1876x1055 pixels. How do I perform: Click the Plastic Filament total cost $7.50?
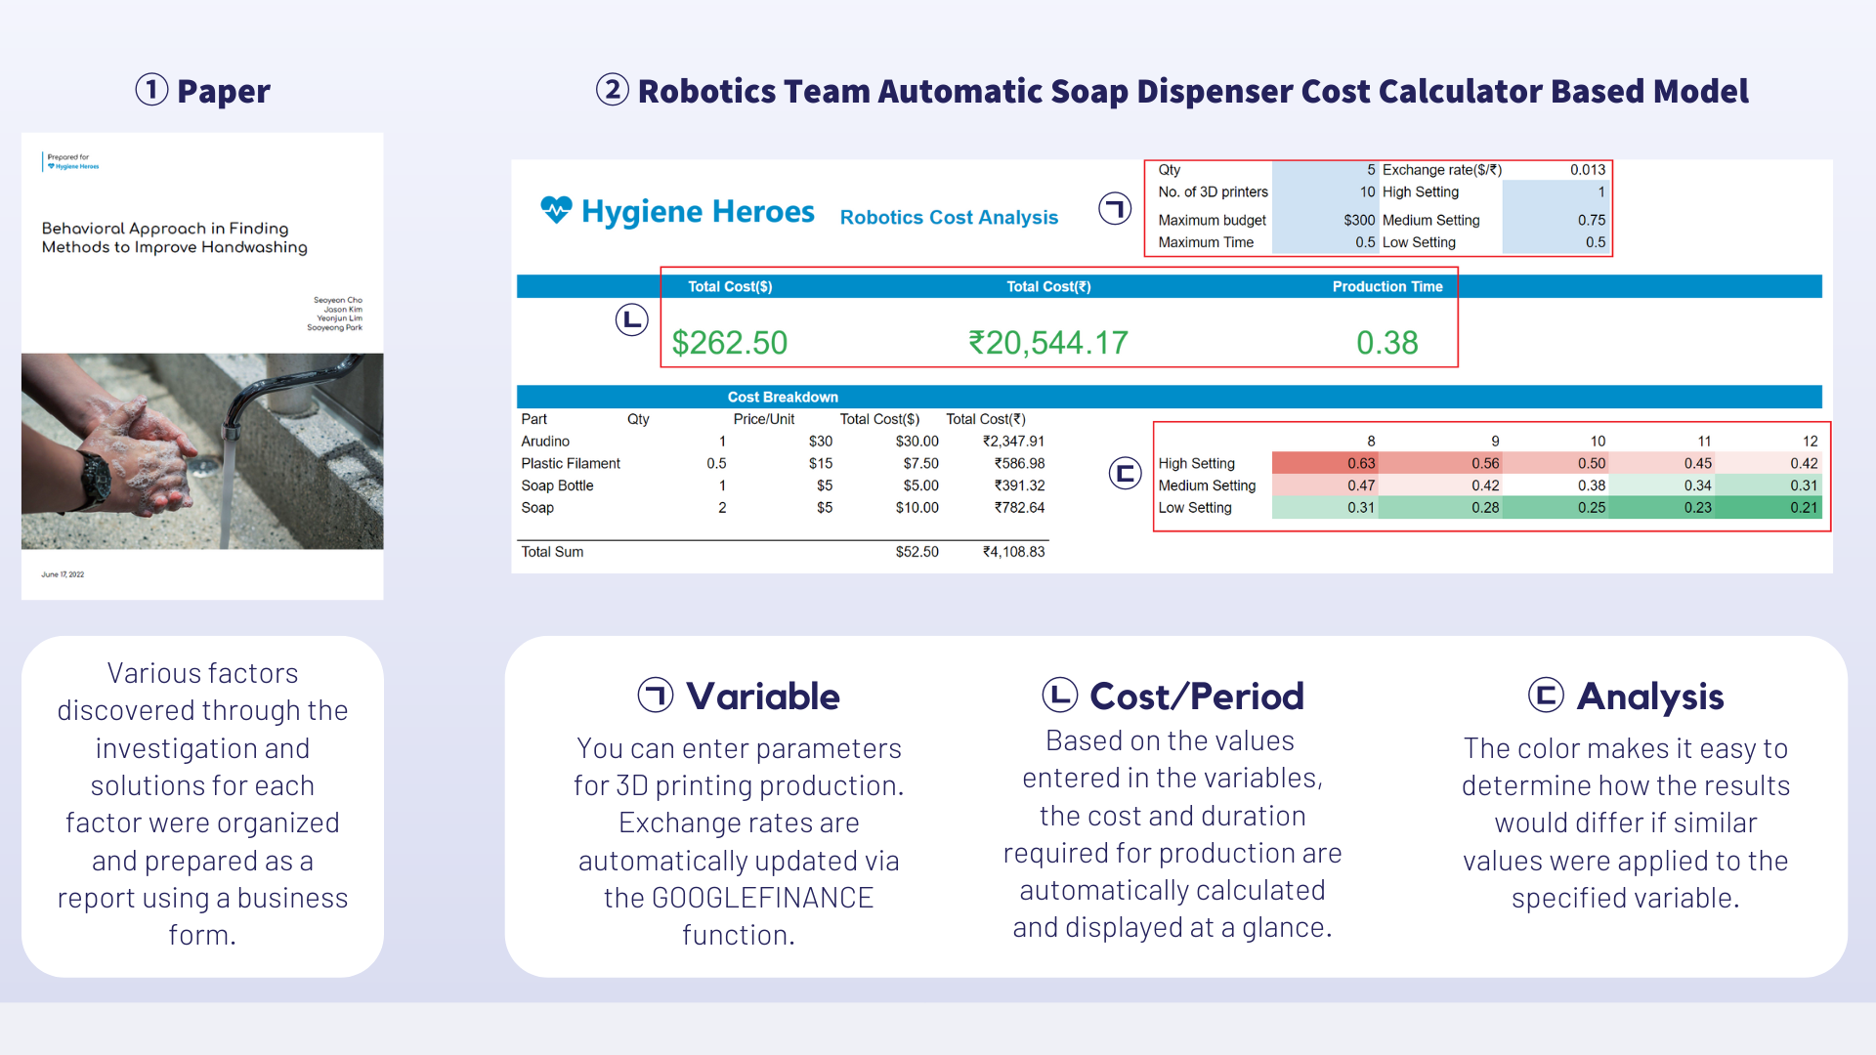point(920,464)
